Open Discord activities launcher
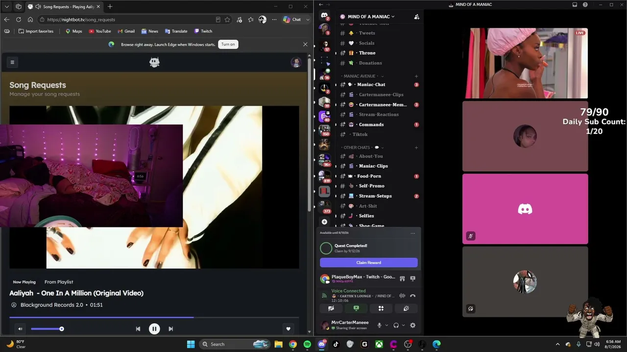 tap(381, 308)
